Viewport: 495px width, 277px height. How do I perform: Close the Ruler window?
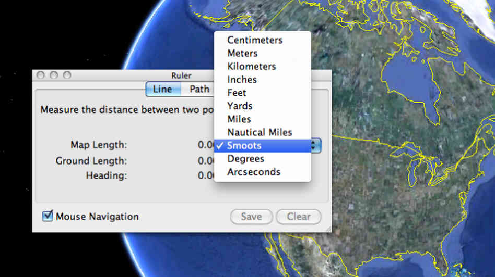40,75
